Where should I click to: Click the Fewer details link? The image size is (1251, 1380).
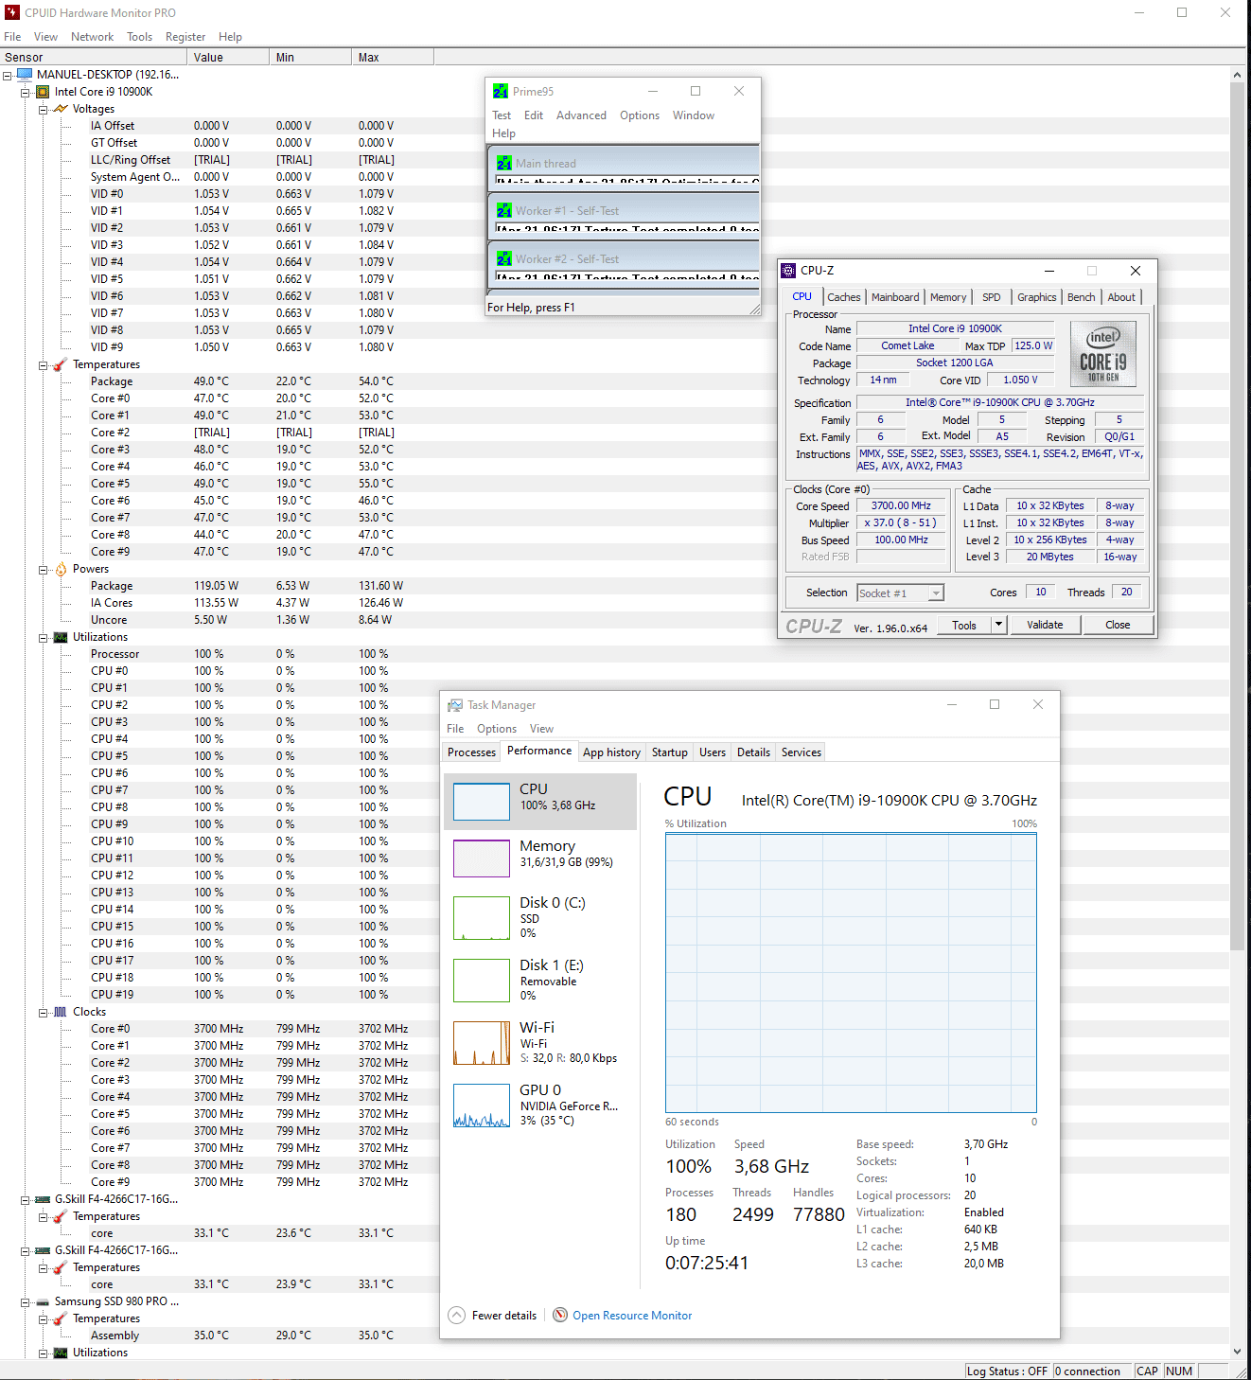(504, 1316)
